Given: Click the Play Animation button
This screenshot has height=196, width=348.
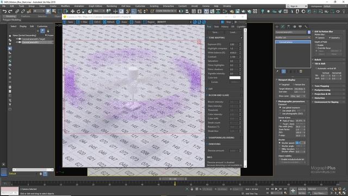Looking at the screenshot, I should click(x=276, y=189).
